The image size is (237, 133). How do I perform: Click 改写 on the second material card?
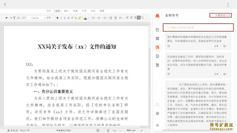pyautogui.click(x=216, y=74)
